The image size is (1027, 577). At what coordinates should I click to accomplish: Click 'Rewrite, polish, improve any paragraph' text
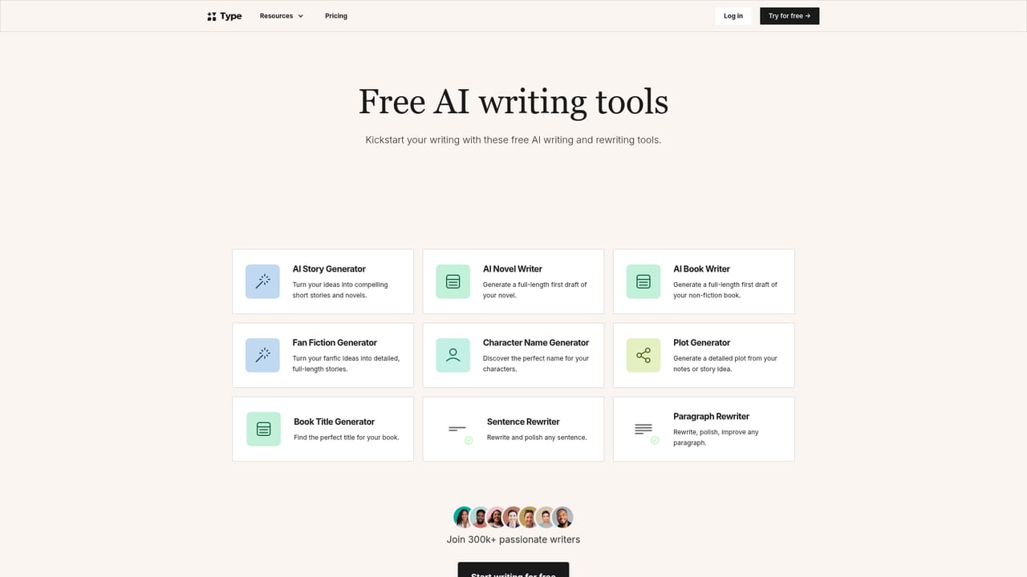click(716, 438)
